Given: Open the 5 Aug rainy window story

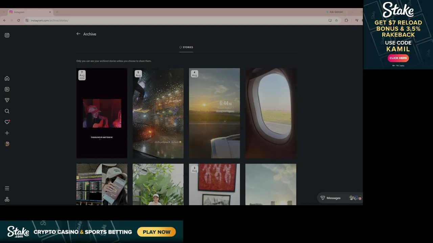Looking at the screenshot, I should pyautogui.click(x=158, y=113).
